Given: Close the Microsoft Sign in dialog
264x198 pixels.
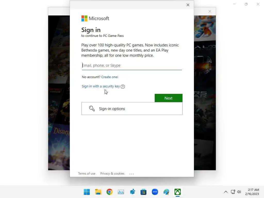Looking at the screenshot, I should pos(188,5).
